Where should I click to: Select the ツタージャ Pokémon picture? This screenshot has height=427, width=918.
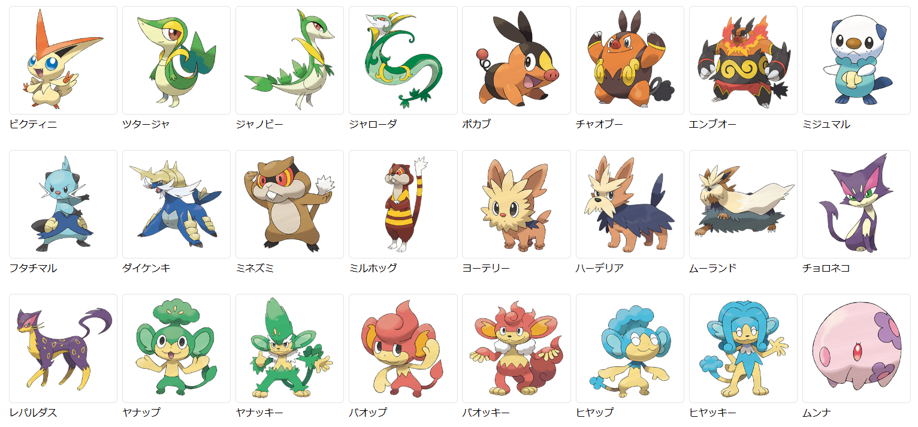(176, 61)
